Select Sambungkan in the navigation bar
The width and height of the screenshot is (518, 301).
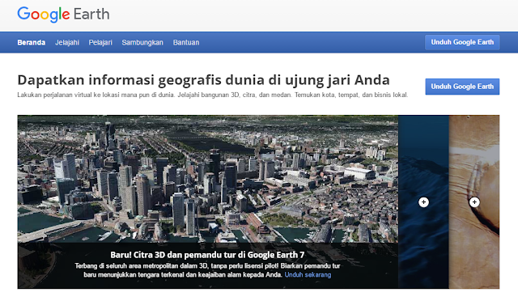142,42
